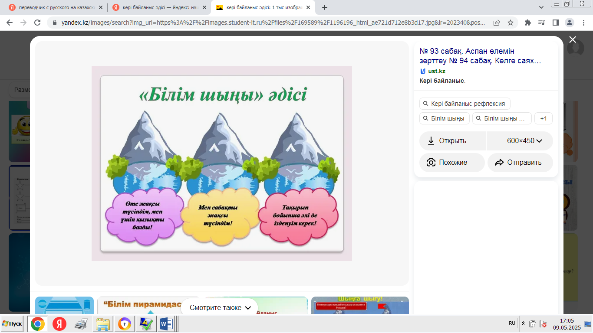Image resolution: width=593 pixels, height=333 pixels.
Task: Bookmark this page with the star icon
Action: [x=511, y=23]
